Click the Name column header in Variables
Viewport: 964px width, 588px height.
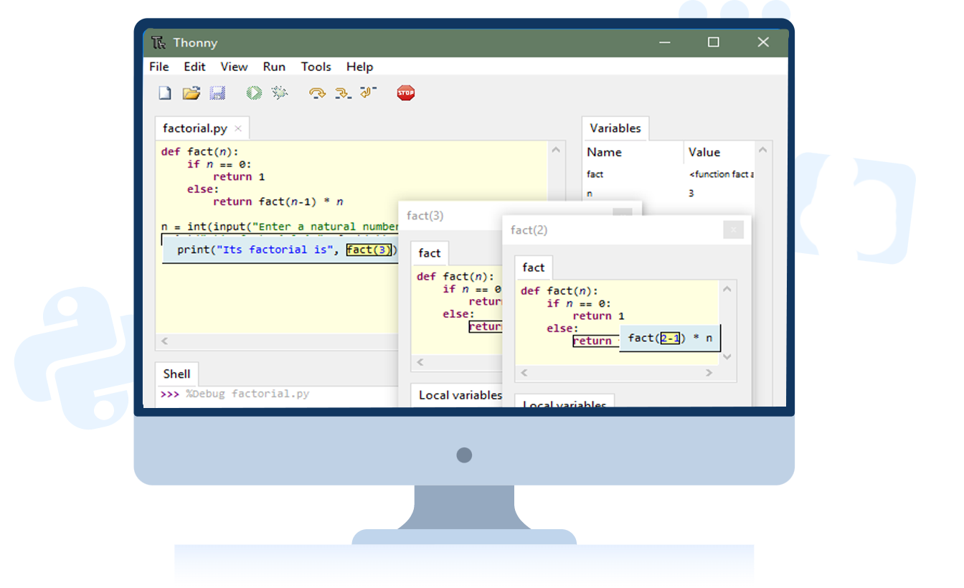click(604, 152)
